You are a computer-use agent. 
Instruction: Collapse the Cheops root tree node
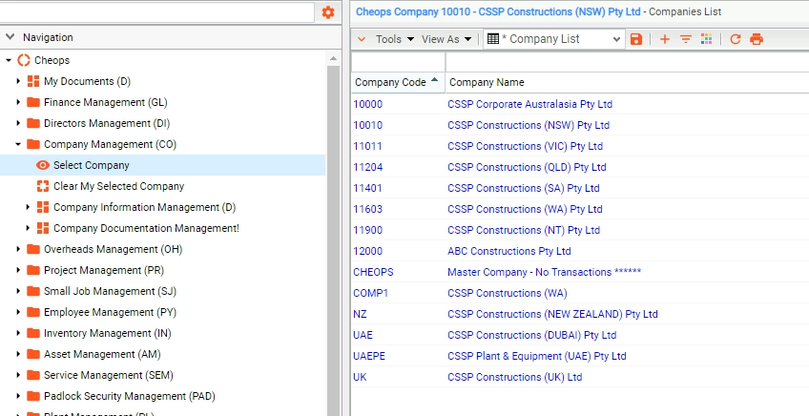pos(9,60)
